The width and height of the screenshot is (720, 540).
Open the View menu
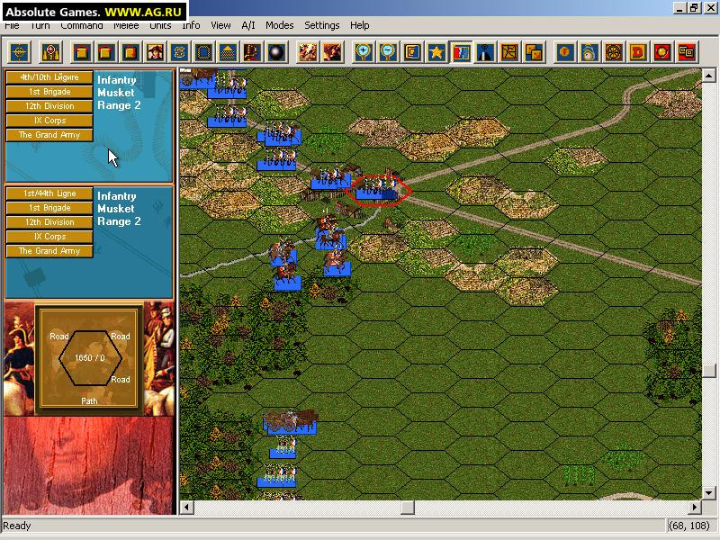tap(220, 26)
